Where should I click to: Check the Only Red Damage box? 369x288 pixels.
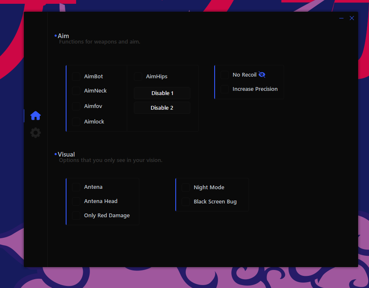(76, 216)
